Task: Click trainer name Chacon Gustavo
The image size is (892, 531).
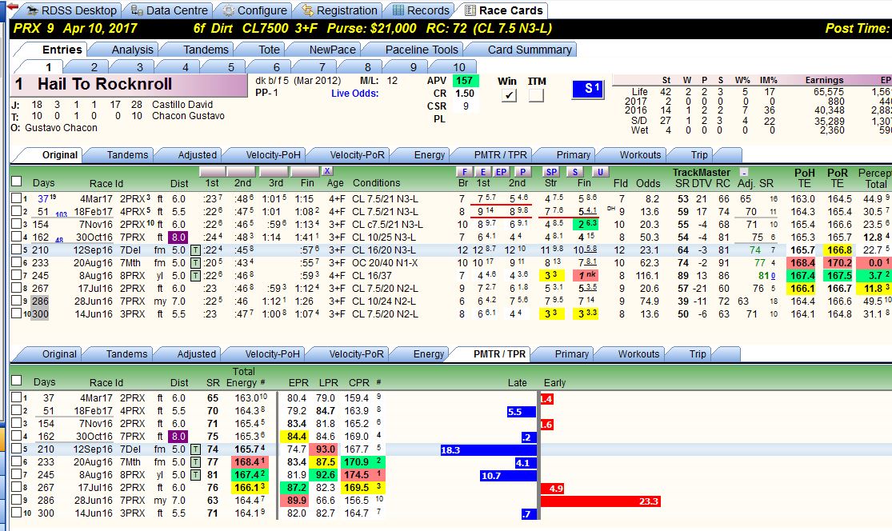Action: [x=188, y=116]
